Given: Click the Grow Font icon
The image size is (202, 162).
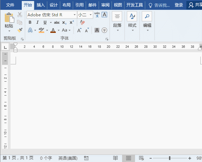Looking at the screenshot, I should (x=79, y=30).
